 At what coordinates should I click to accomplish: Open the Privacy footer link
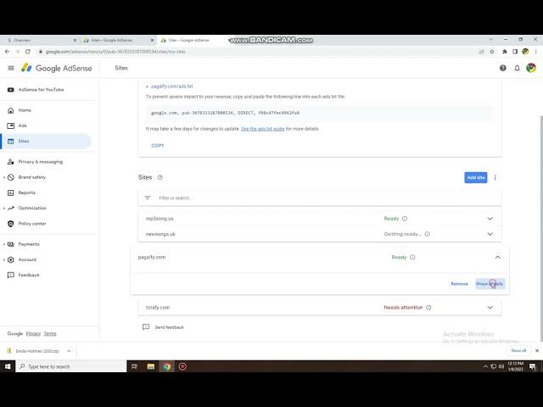pos(33,333)
